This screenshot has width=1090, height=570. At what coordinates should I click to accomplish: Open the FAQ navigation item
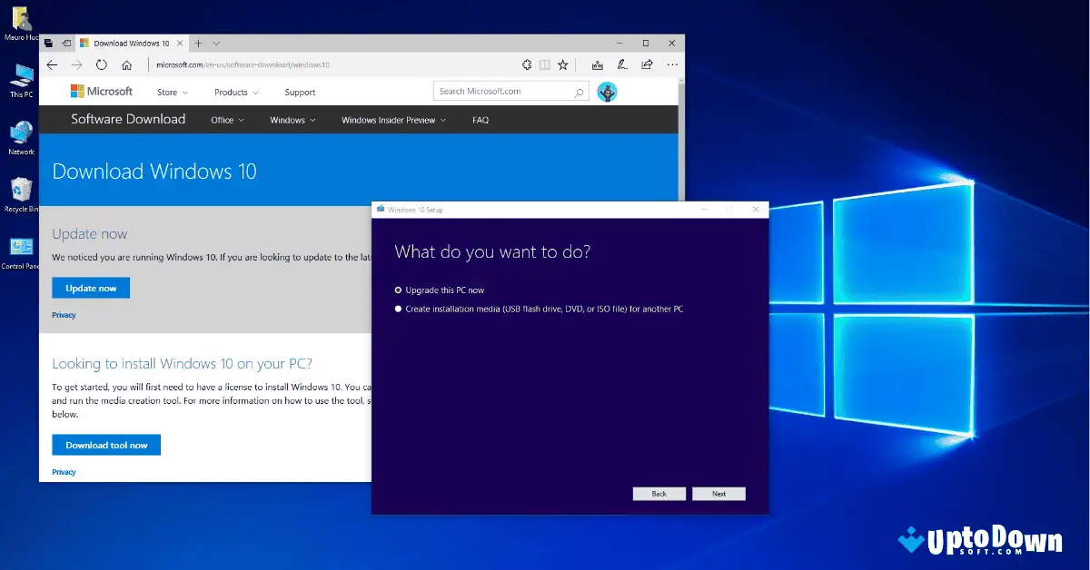(x=480, y=119)
